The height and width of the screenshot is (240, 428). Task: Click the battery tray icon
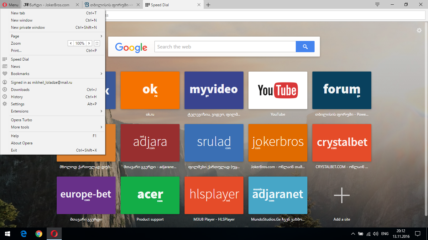point(361,234)
